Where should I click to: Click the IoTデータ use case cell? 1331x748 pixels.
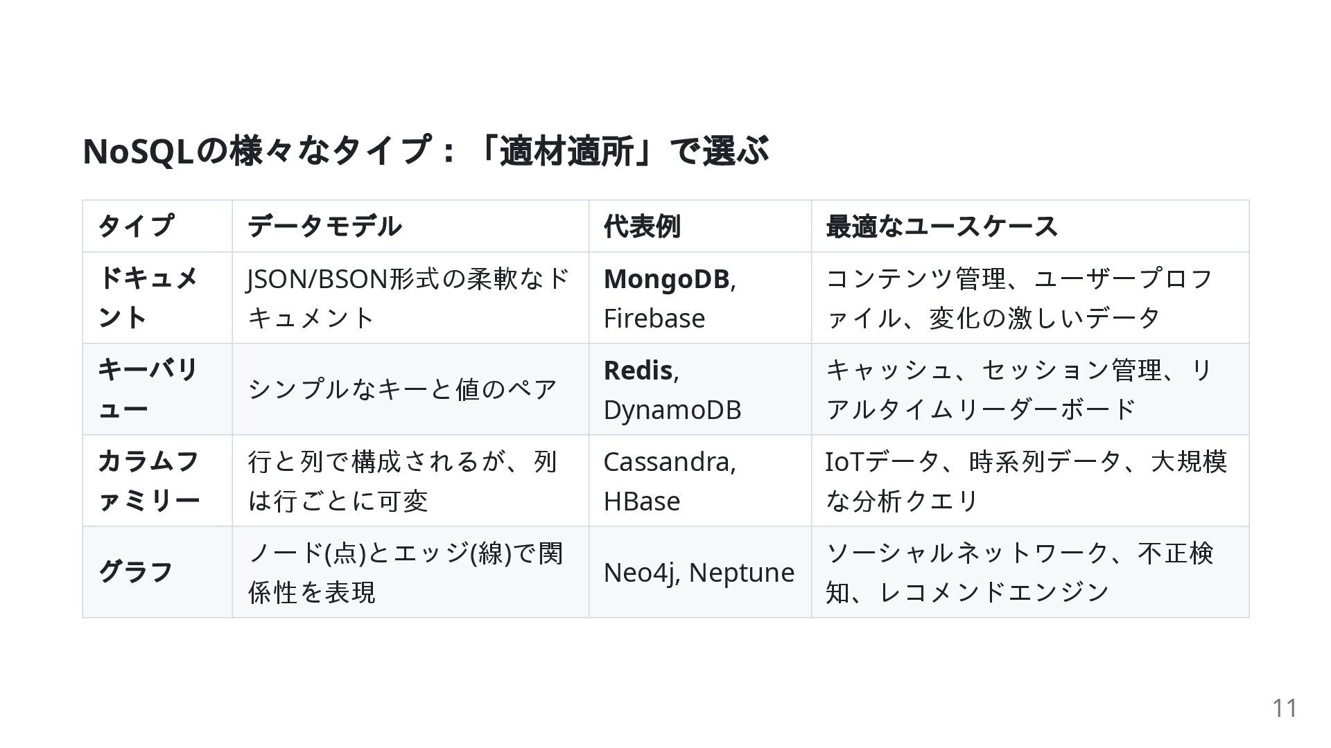click(1030, 481)
